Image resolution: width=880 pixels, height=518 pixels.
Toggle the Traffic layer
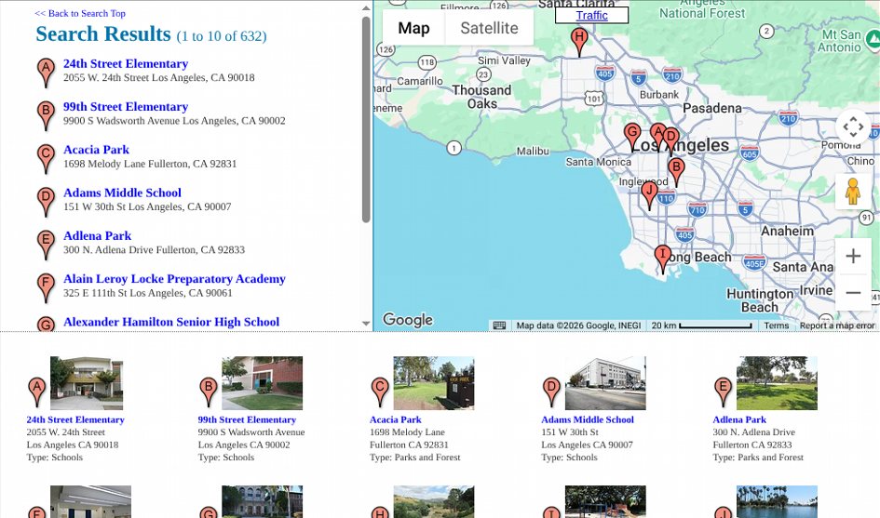pos(591,15)
